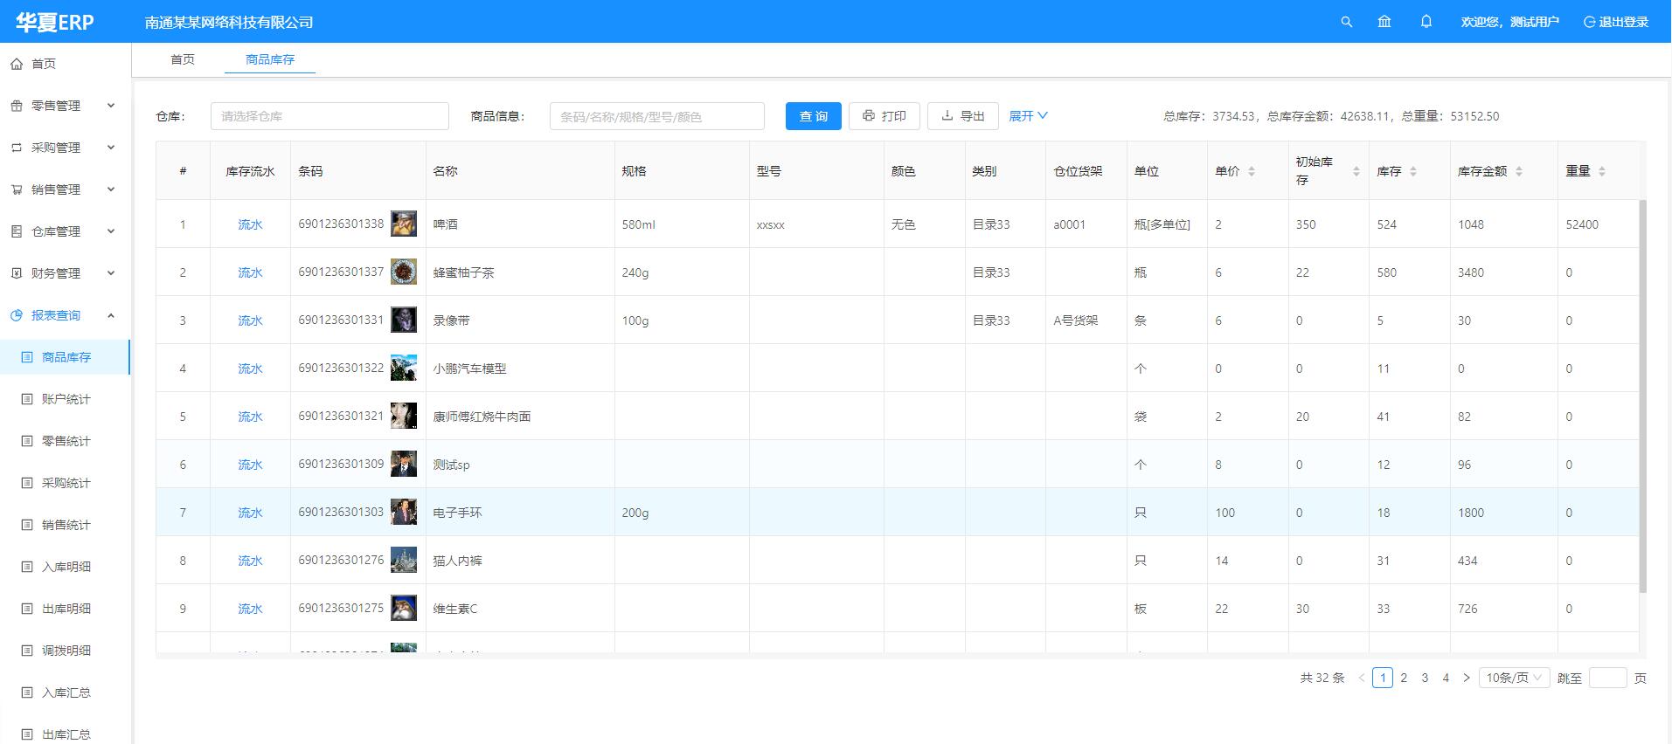Sort by 库存 column sort arrows
The height and width of the screenshot is (744, 1672).
1413,171
